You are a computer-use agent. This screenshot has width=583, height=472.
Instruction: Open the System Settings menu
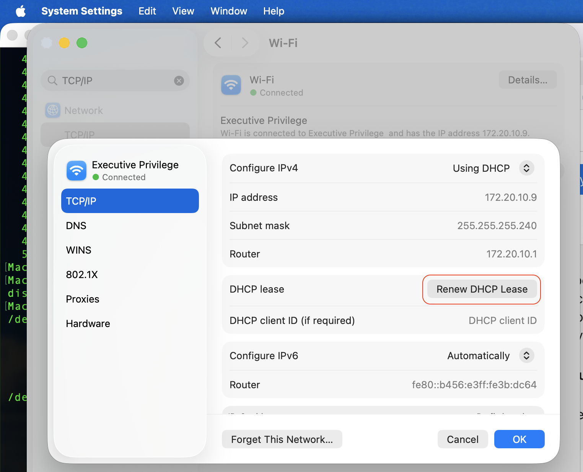click(82, 11)
